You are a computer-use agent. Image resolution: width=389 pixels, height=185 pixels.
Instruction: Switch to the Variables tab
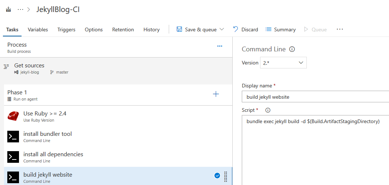(x=38, y=29)
